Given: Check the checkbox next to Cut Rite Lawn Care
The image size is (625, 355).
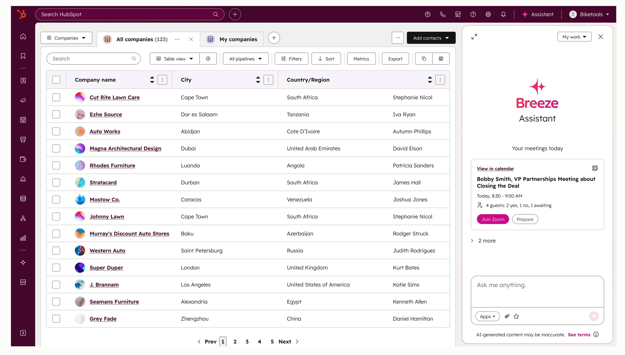Looking at the screenshot, I should [x=56, y=97].
